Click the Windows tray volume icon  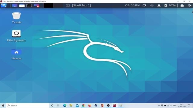pyautogui.click(x=171, y=105)
